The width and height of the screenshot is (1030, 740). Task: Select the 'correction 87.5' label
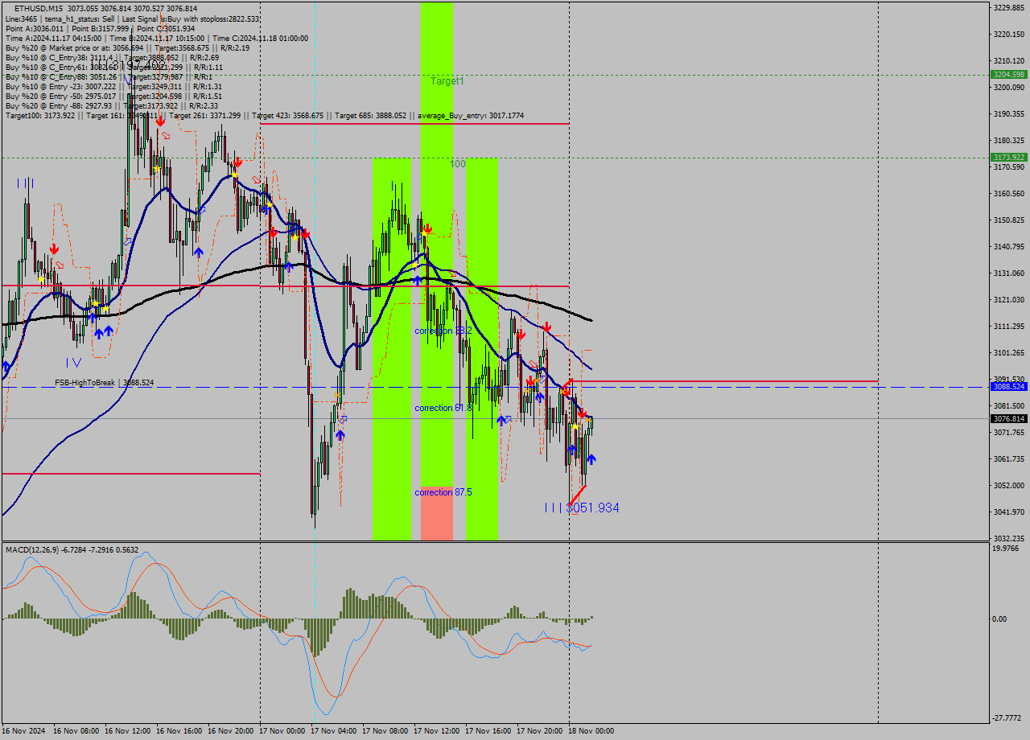(443, 491)
